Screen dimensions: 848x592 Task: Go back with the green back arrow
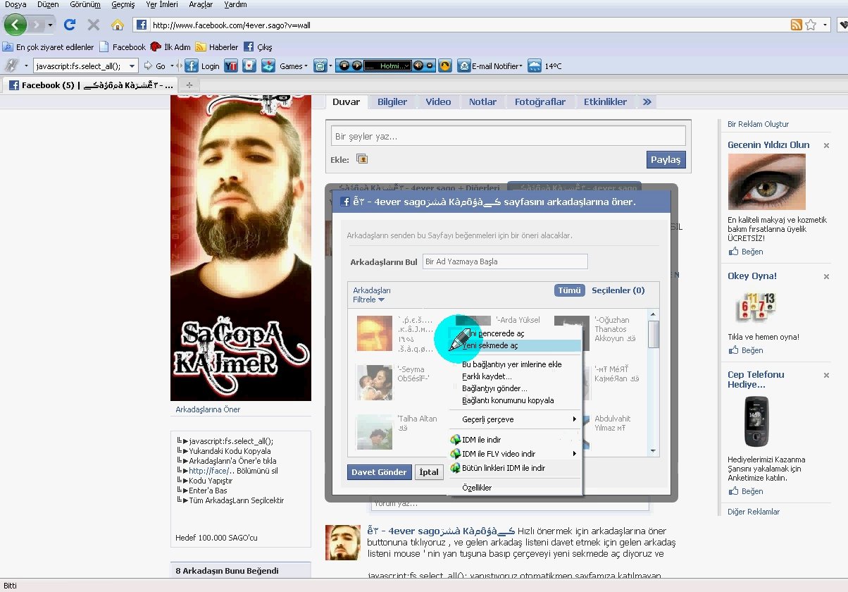pyautogui.click(x=15, y=25)
